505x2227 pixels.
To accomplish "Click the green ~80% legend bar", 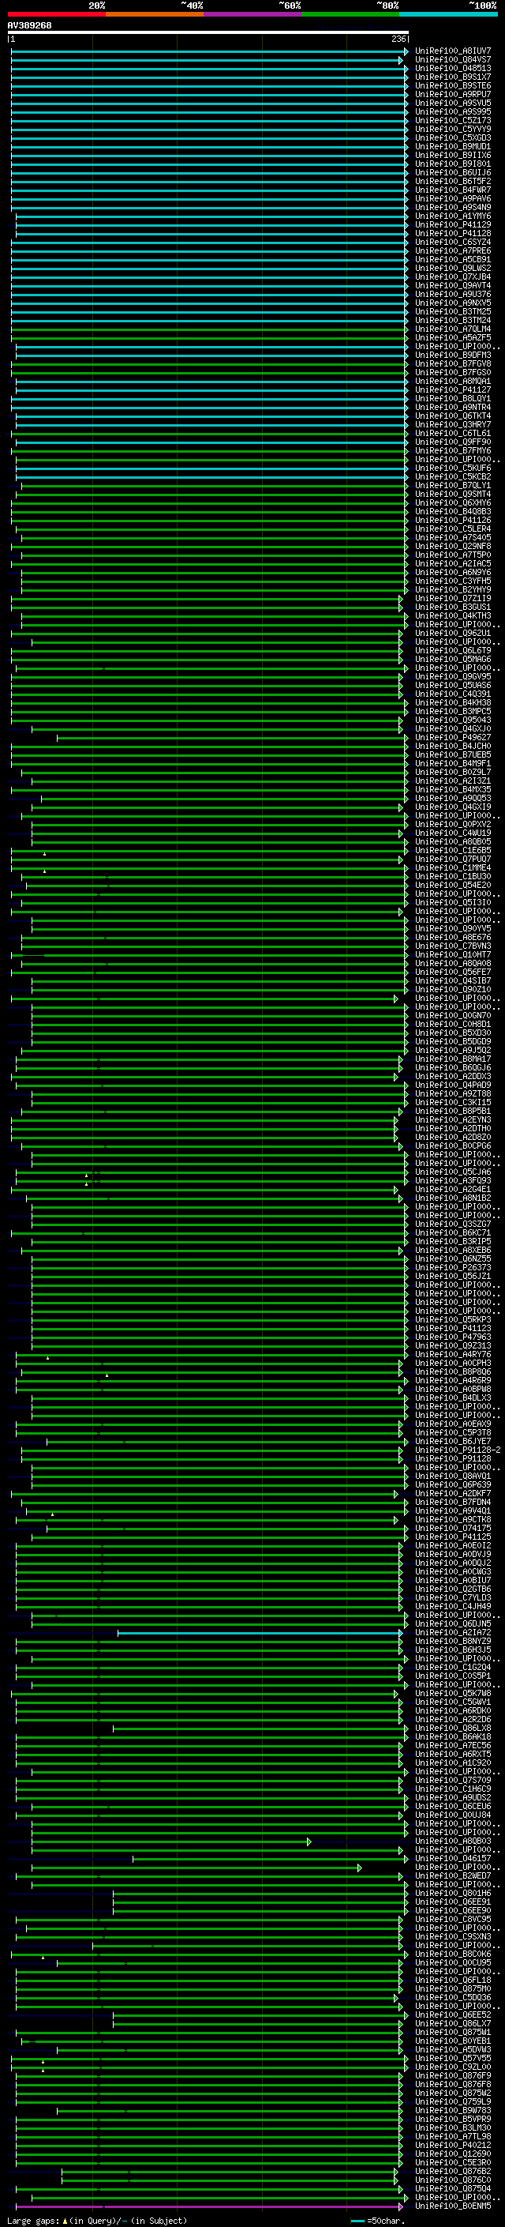I will pyautogui.click(x=350, y=14).
